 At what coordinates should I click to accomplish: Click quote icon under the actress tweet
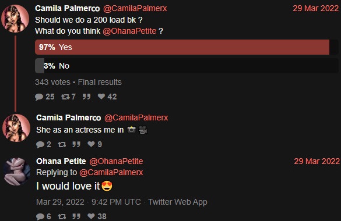76,144
